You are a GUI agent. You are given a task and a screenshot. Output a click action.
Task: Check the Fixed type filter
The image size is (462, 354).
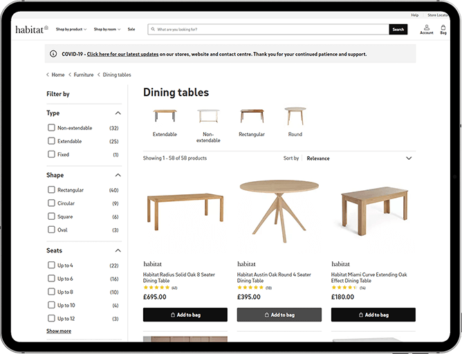click(x=51, y=154)
